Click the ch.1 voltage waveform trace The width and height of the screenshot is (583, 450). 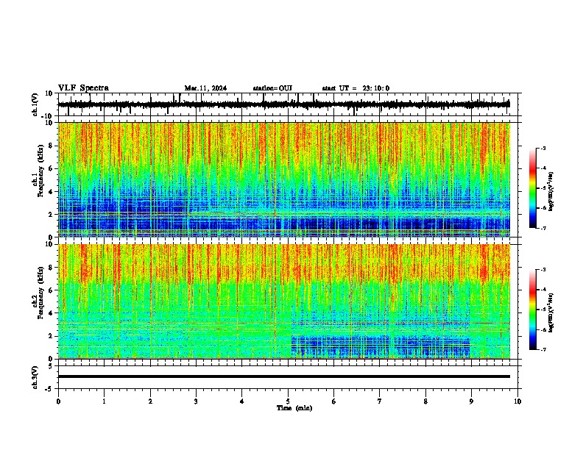(284, 104)
